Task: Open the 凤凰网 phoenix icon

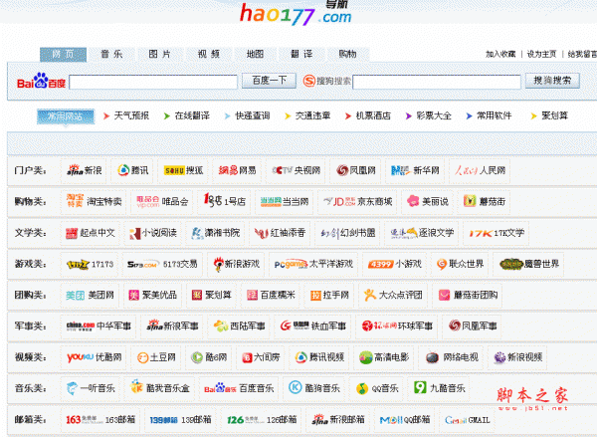Action: (342, 170)
